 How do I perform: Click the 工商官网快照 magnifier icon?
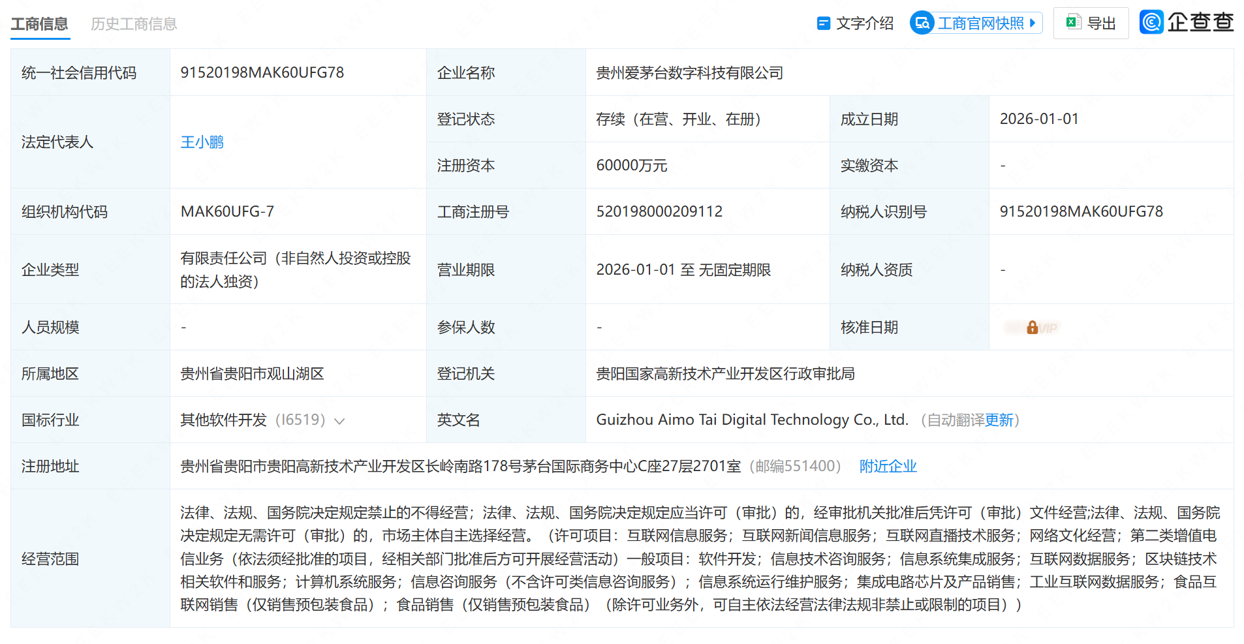pyautogui.click(x=922, y=23)
